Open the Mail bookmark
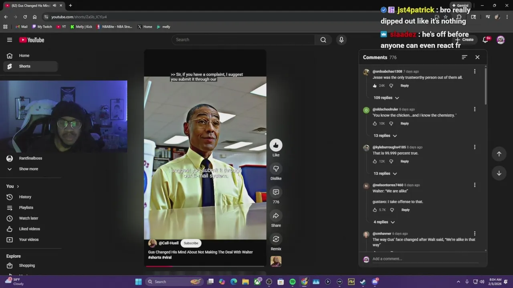 21,27
